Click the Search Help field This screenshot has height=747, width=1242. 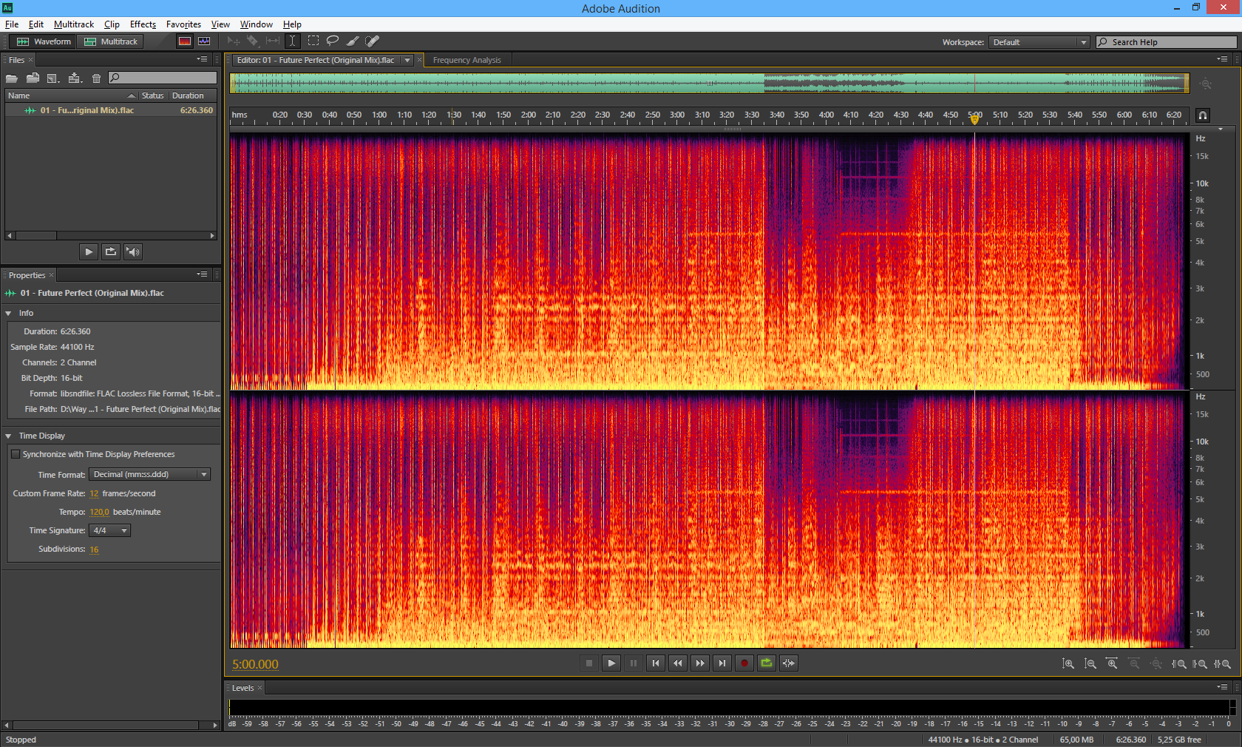[x=1166, y=42]
